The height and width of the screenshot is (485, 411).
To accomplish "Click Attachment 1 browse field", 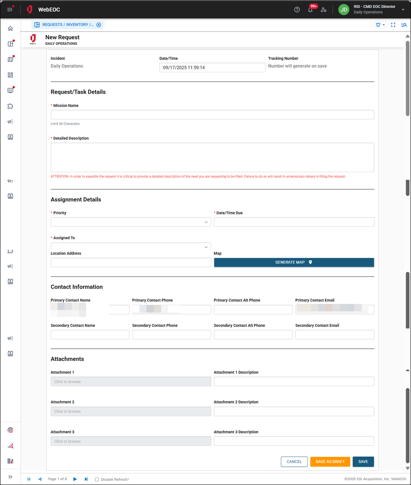I will (130, 382).
